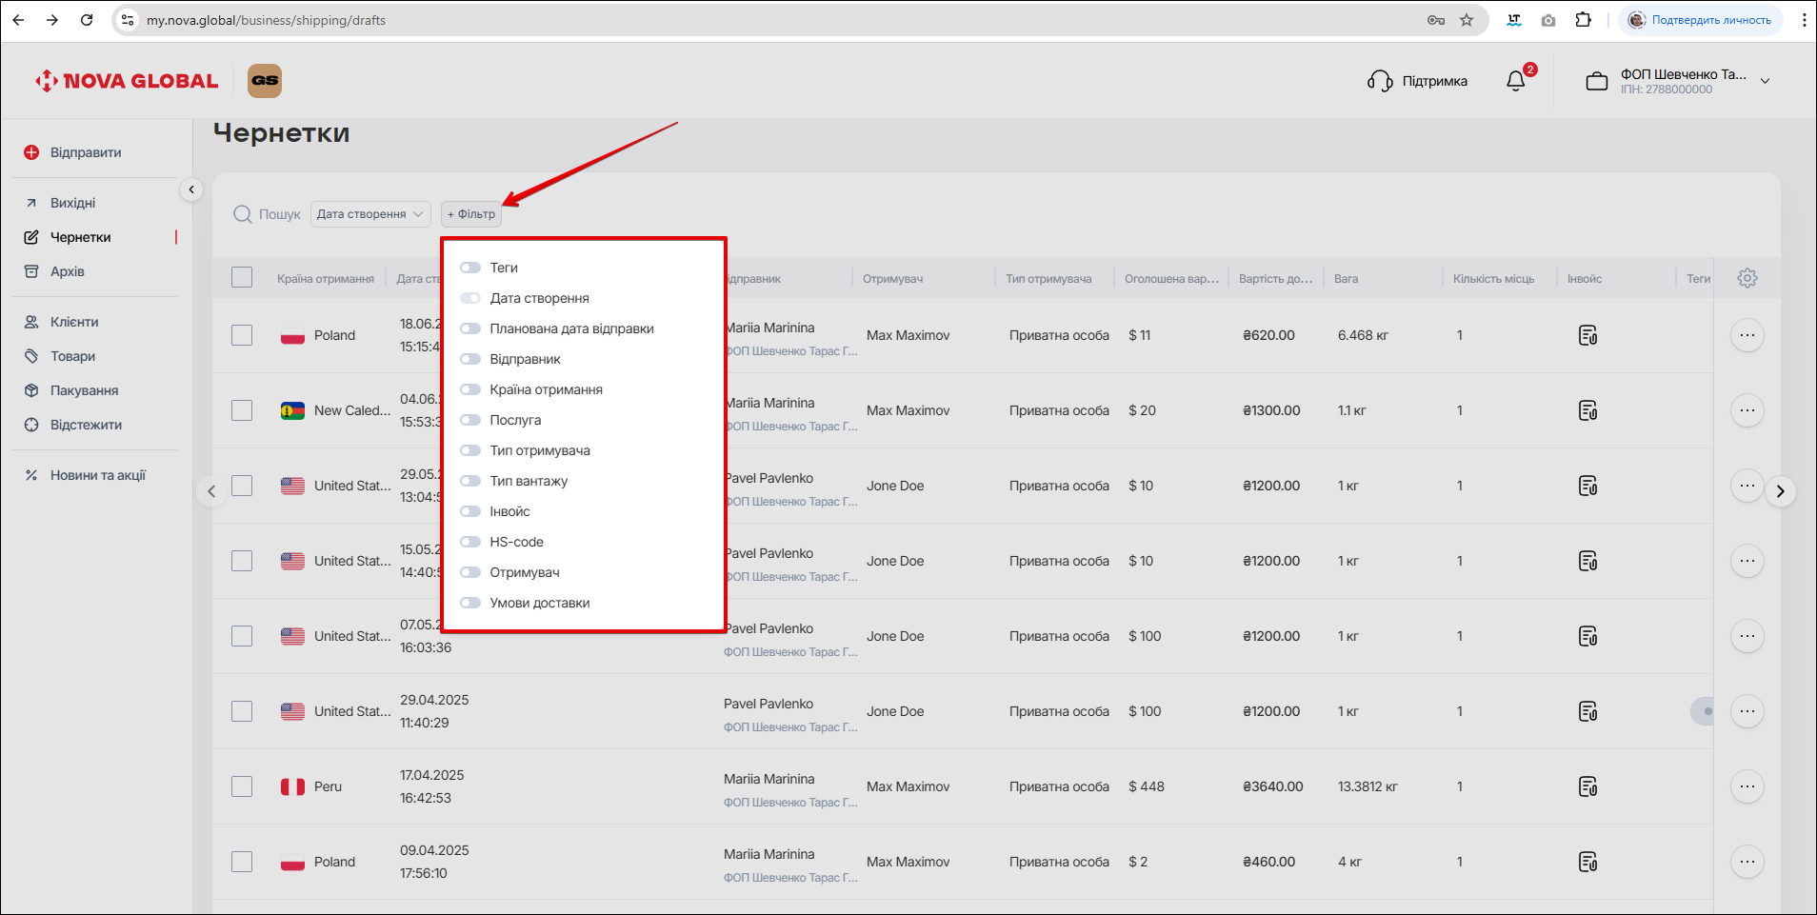Screen dimensions: 1817x915
Task: Open three-dots menu for ₴1300.00 row
Action: tap(1747, 410)
